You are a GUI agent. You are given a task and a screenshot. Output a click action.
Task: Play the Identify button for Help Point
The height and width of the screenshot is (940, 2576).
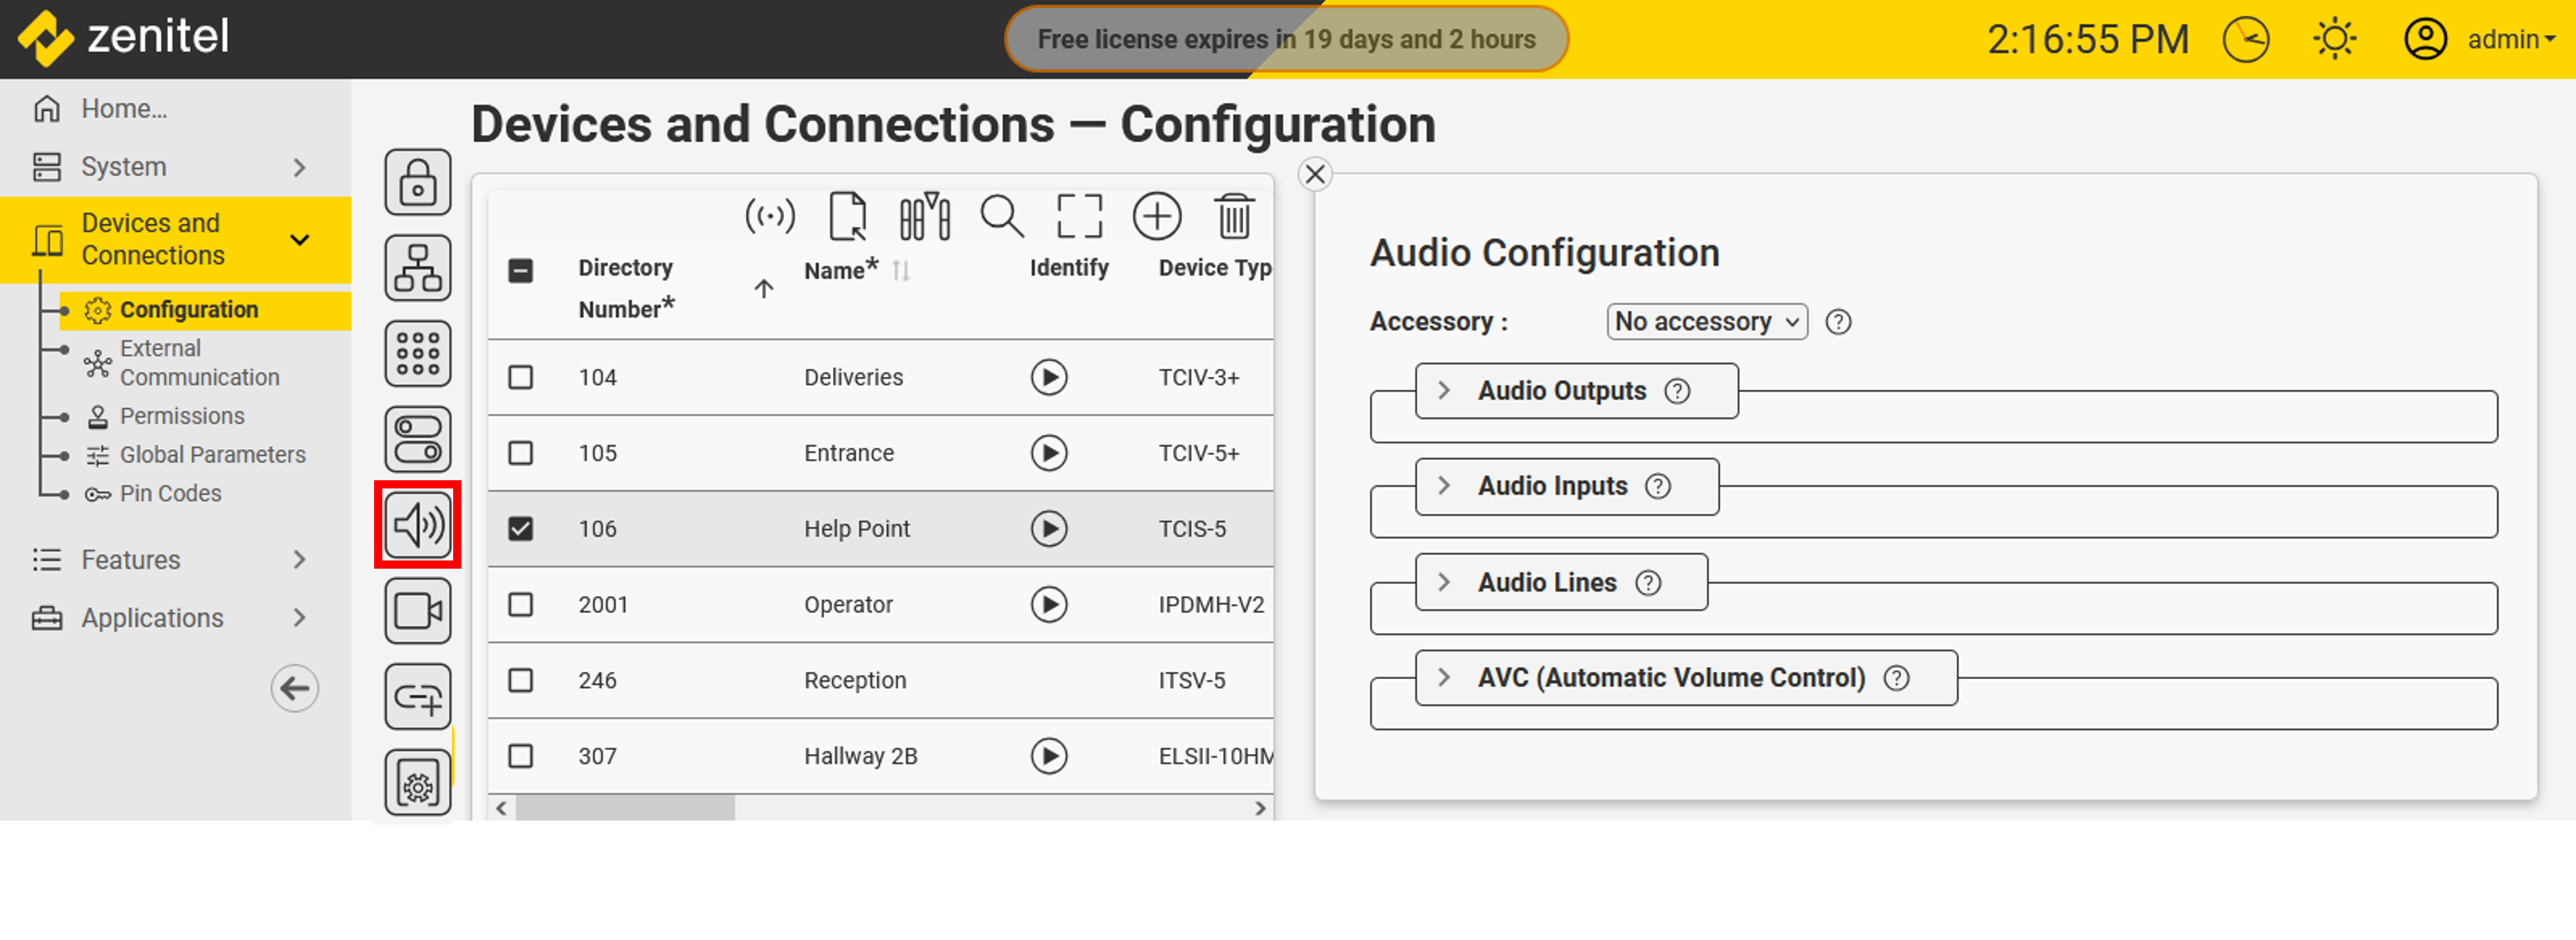[1049, 529]
